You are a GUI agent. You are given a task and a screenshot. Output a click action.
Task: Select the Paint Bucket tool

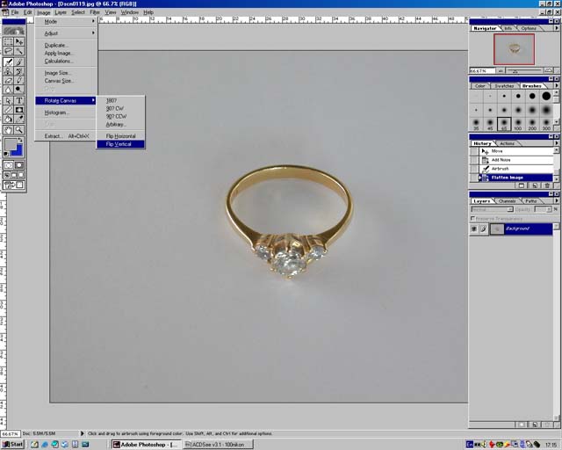coord(8,120)
